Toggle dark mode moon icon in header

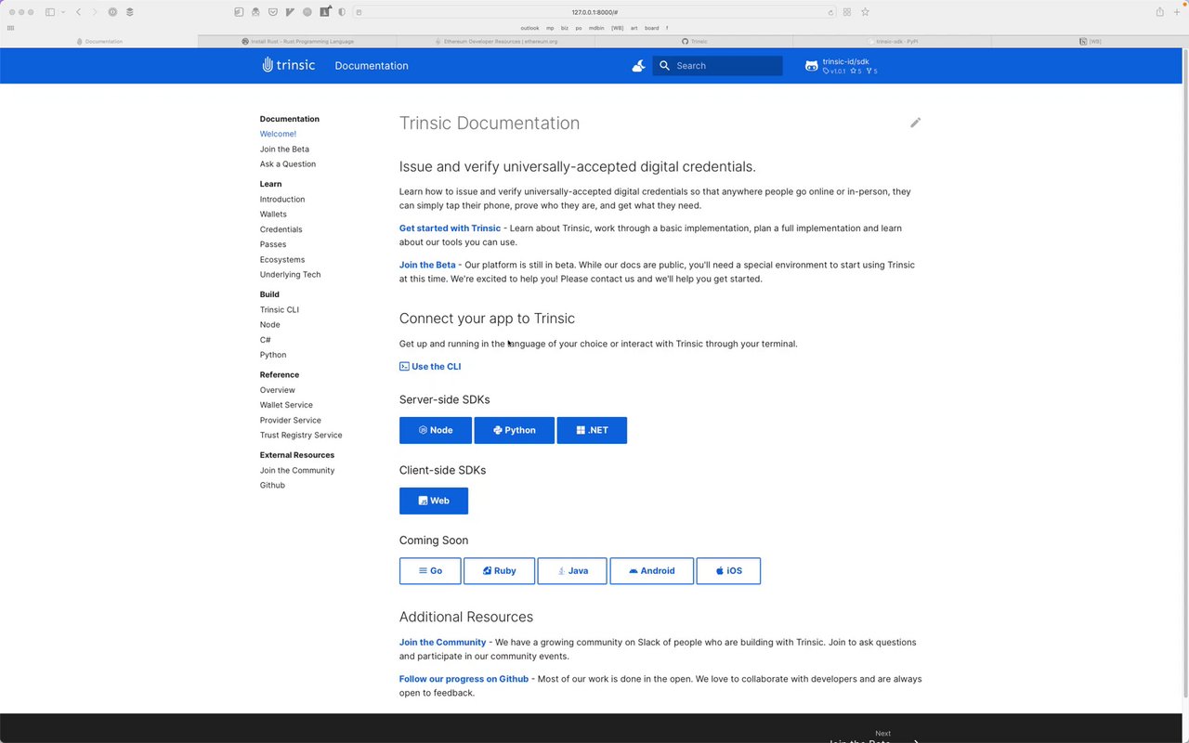pos(638,66)
